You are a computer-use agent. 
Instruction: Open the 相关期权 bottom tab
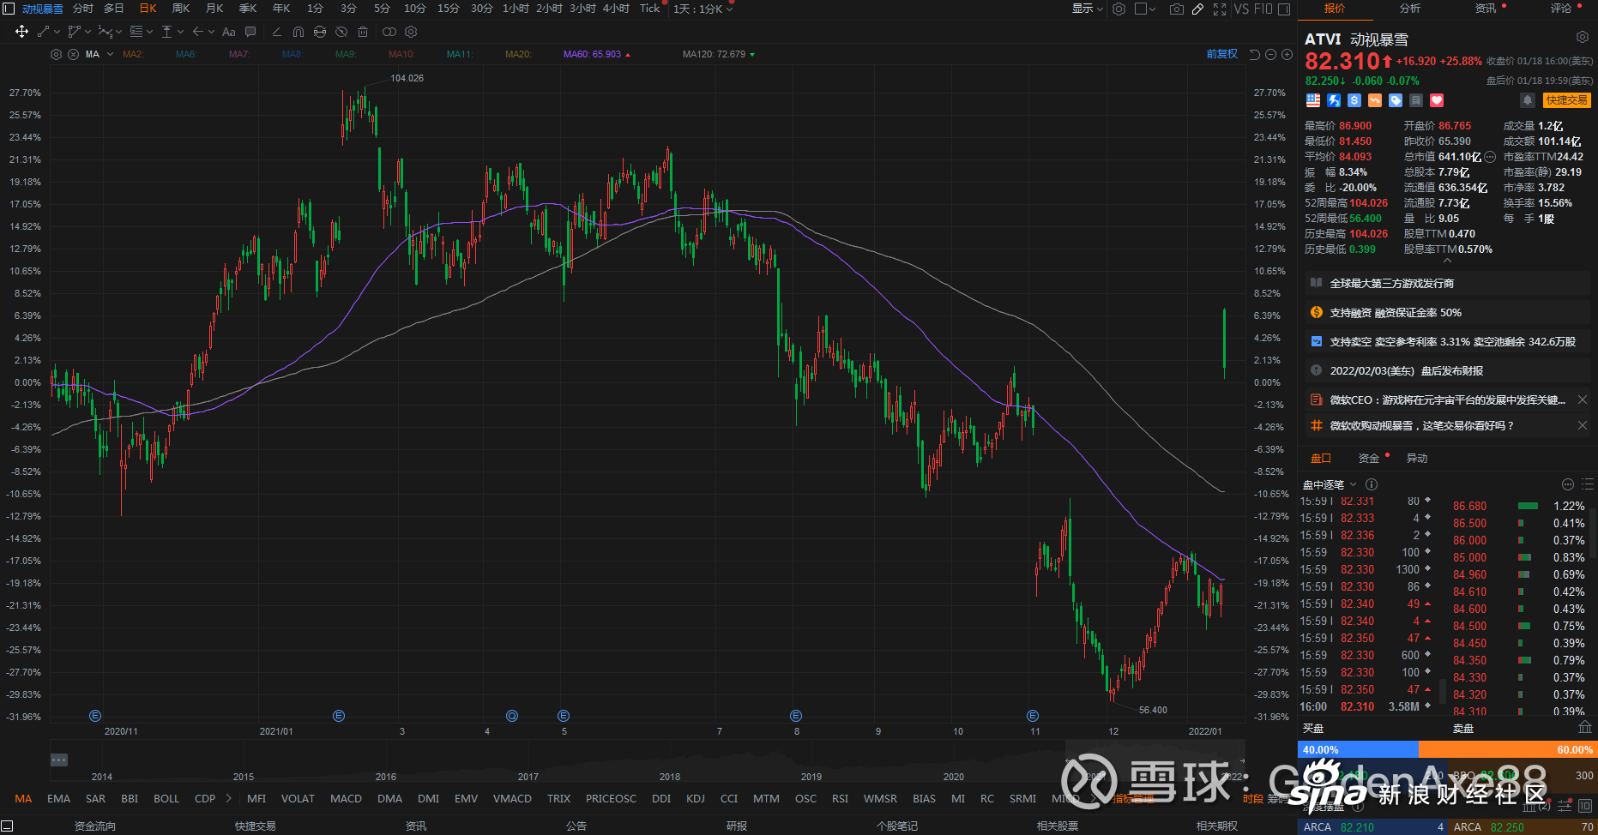point(1217,826)
